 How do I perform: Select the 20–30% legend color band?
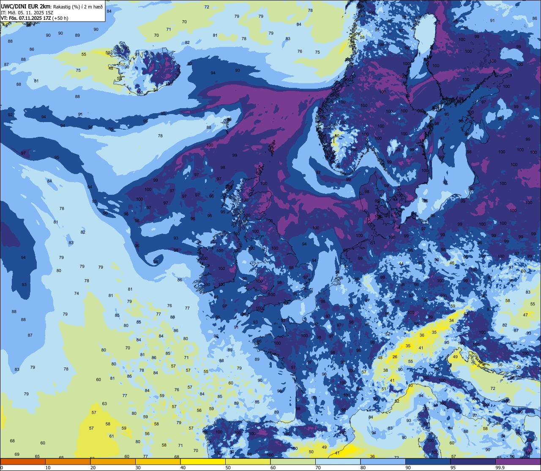(113, 461)
